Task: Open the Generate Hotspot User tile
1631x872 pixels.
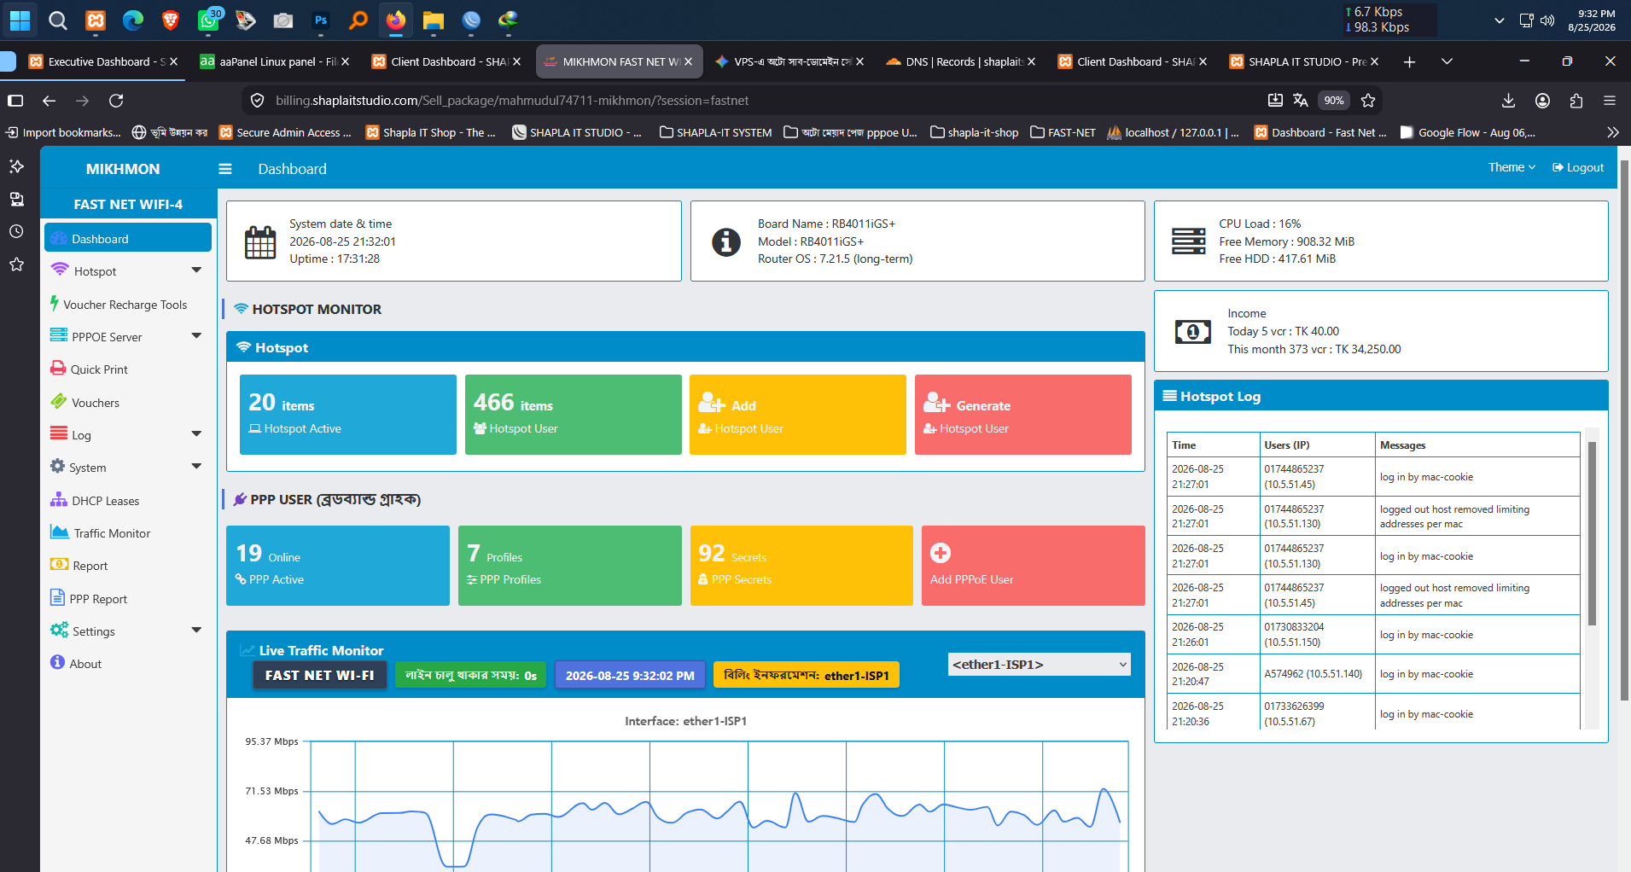Action: [x=1023, y=415]
